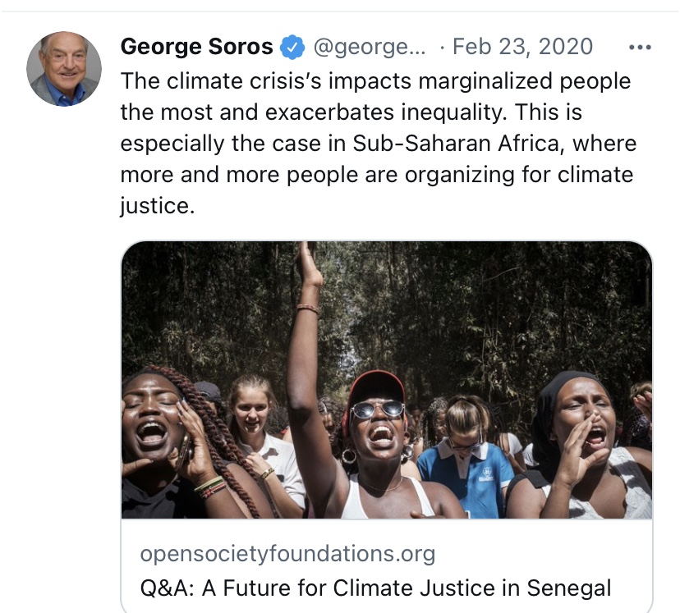Open the @george... username handle
The width and height of the screenshot is (680, 613).
coord(370,47)
